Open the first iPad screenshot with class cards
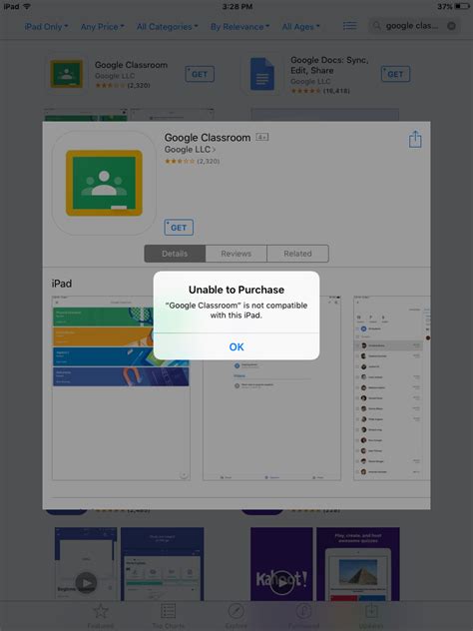 tap(121, 388)
